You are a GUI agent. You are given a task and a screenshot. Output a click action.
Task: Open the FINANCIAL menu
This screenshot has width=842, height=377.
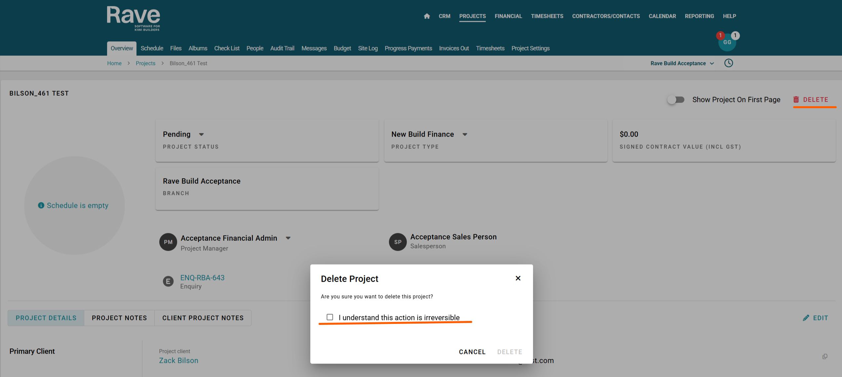coord(508,16)
